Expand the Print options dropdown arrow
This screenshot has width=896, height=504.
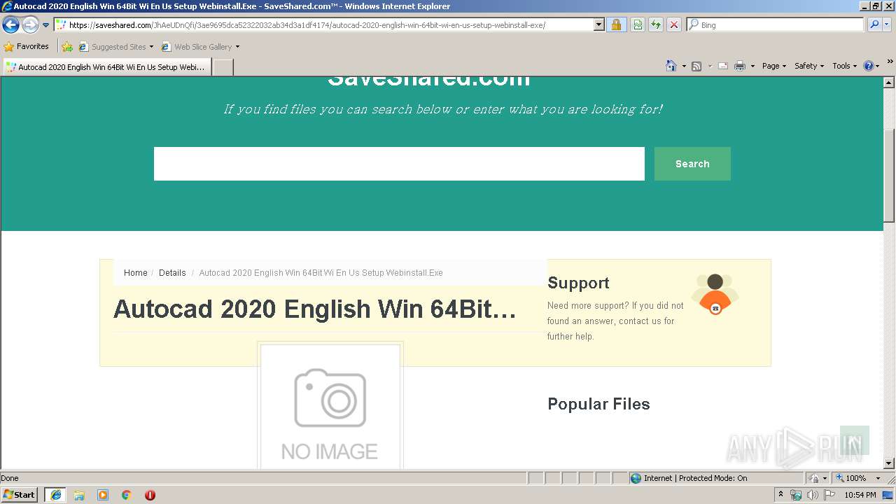point(752,66)
